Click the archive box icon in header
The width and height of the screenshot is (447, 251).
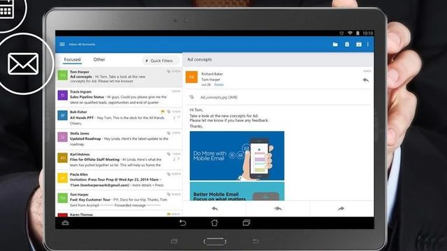[347, 45]
